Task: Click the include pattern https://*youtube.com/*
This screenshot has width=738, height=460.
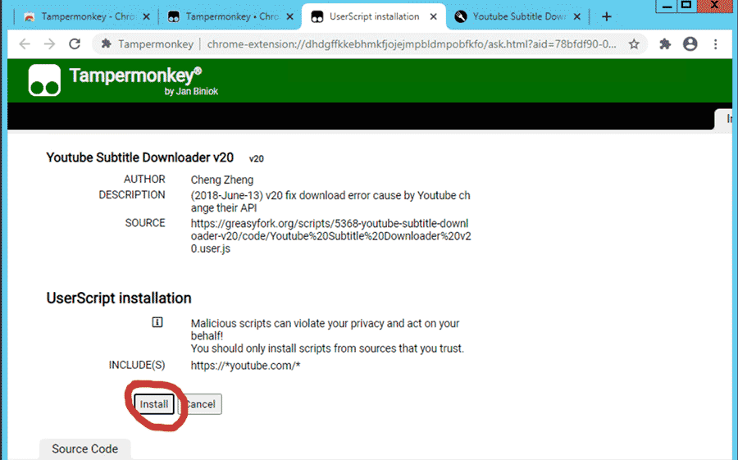Action: 245,366
